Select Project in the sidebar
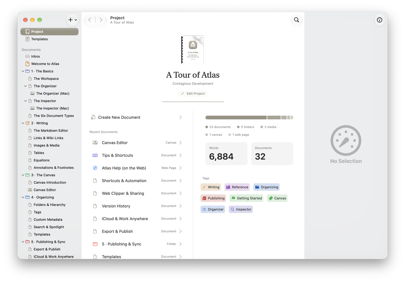 point(49,32)
